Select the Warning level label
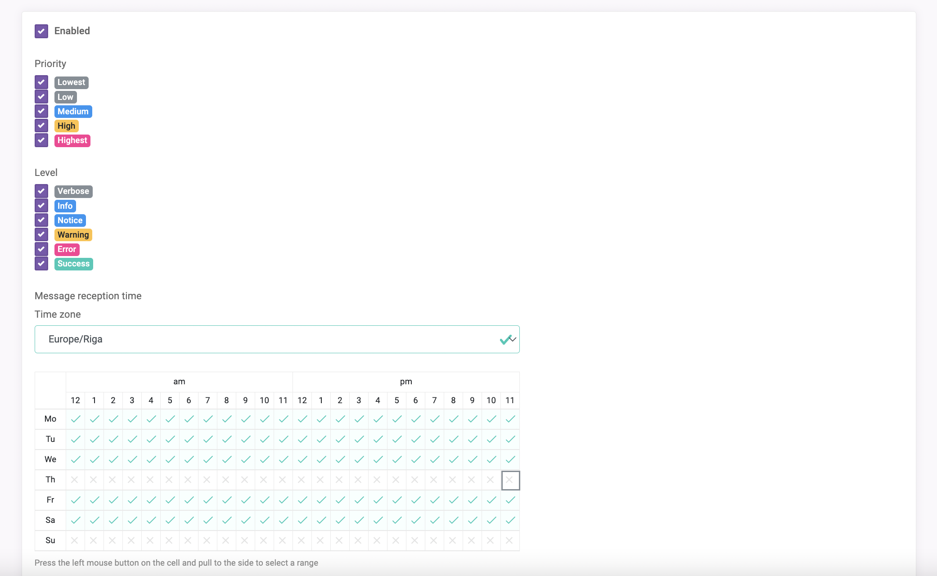 pyautogui.click(x=72, y=234)
